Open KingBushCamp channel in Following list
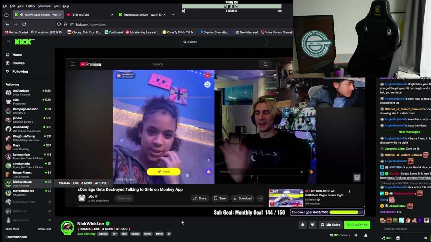Viewport: 431px width, 242px height. coord(28,138)
